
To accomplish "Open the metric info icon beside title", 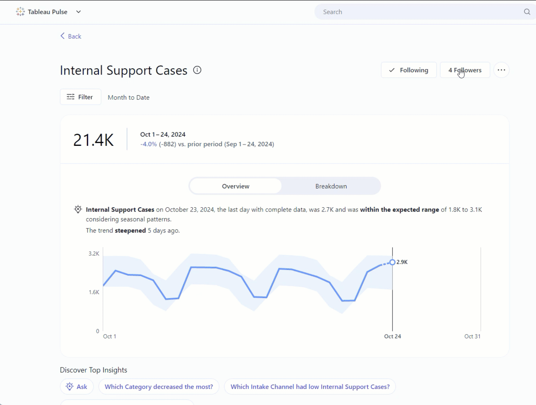I will pyautogui.click(x=197, y=70).
